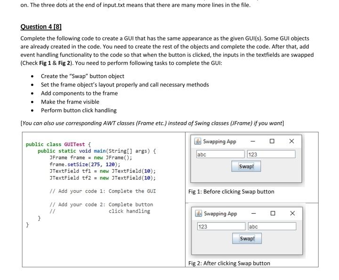Click the 'Swapping App' title in Fig 1
The height and width of the screenshot is (280, 339).
(x=219, y=141)
